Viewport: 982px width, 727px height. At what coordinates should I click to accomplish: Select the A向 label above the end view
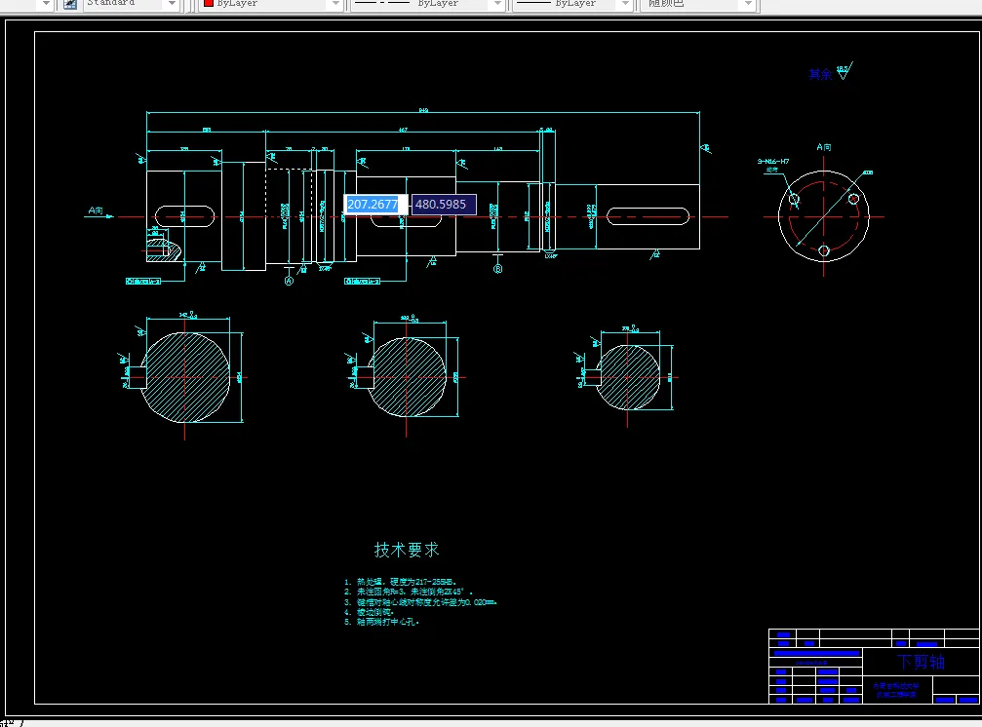pyautogui.click(x=824, y=147)
